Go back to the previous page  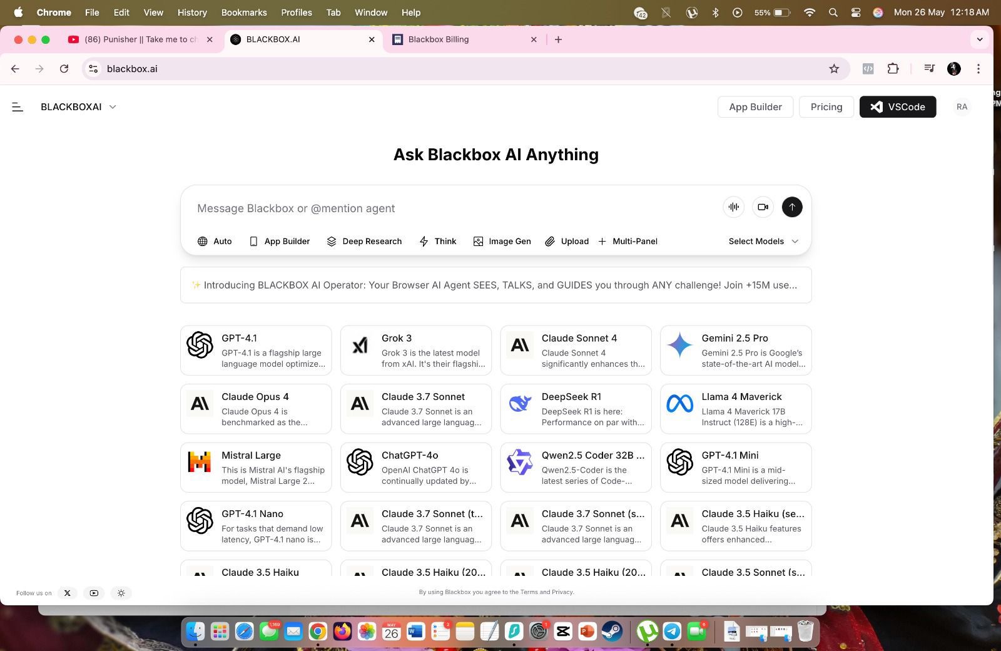tap(16, 69)
